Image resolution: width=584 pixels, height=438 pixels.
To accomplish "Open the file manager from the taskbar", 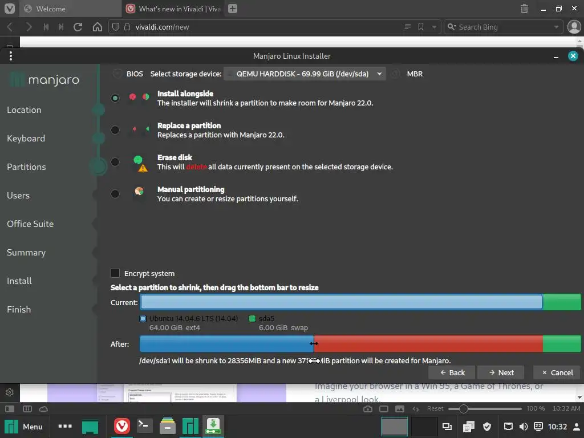I will point(168,426).
